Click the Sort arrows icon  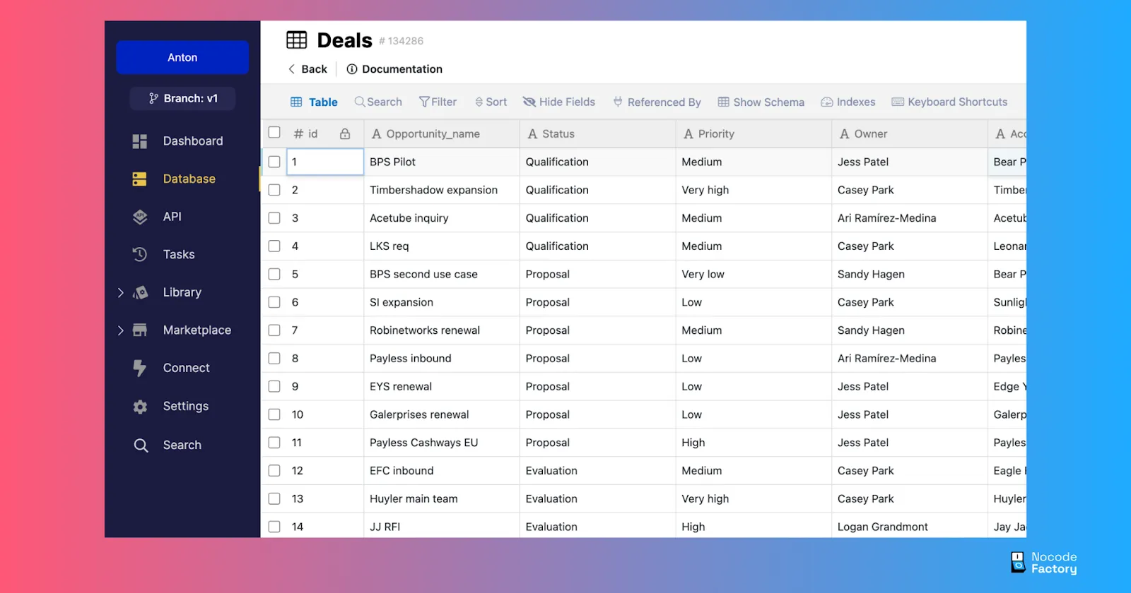coord(479,102)
